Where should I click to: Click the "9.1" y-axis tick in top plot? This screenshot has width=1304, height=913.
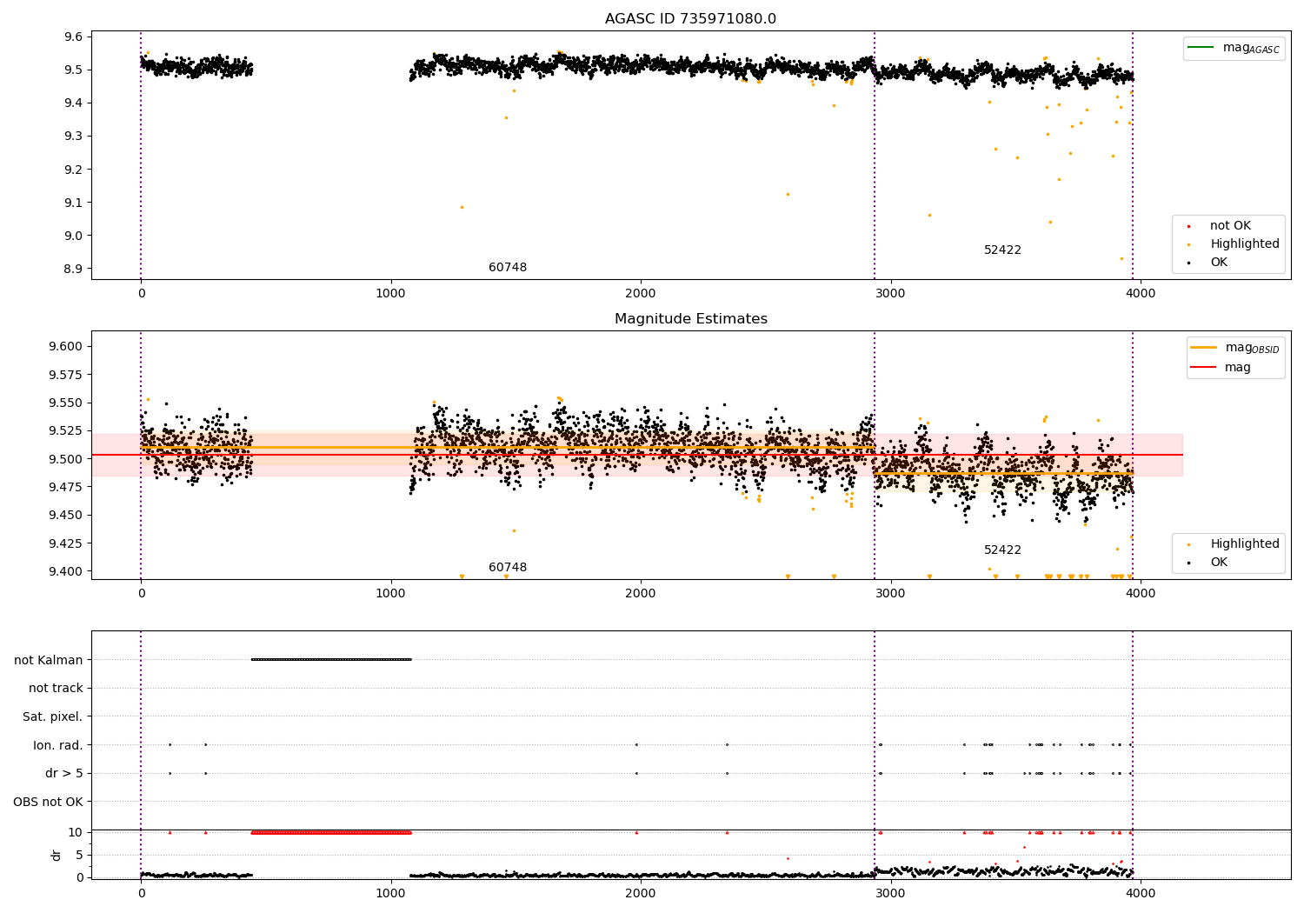click(x=74, y=203)
